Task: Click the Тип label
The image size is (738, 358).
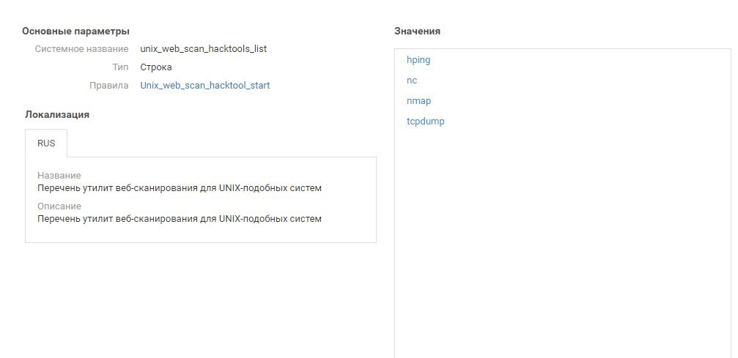Action: tap(120, 67)
